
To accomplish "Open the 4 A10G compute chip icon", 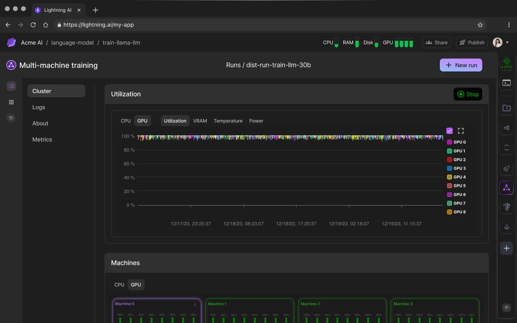I will click(506, 63).
